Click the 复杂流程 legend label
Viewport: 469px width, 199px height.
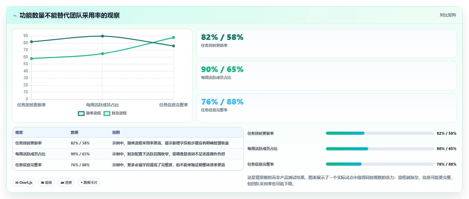[119, 113]
